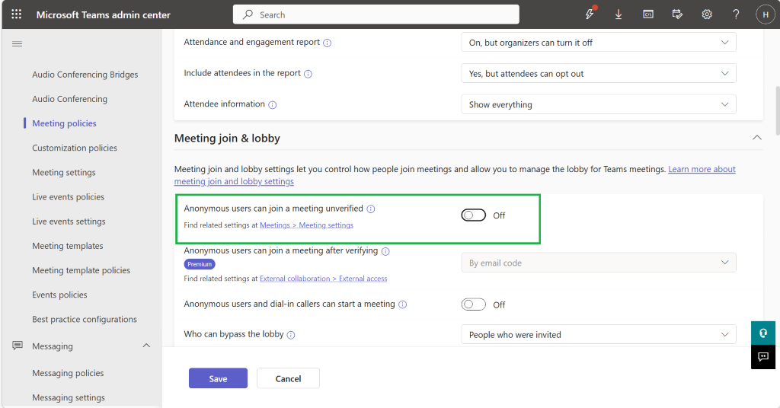The height and width of the screenshot is (408, 780).
Task: Click the Meeting join & lobby heading
Action: click(x=227, y=138)
